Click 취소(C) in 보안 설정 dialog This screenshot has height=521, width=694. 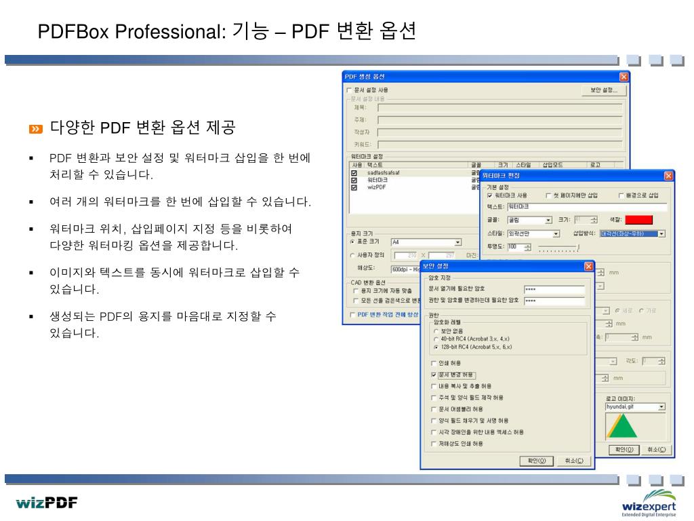click(x=574, y=461)
